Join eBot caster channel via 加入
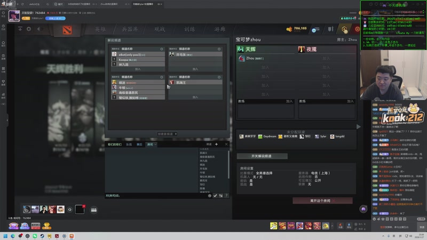 coord(138,69)
